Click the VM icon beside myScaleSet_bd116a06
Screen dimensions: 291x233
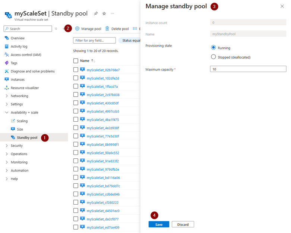click(x=82, y=177)
